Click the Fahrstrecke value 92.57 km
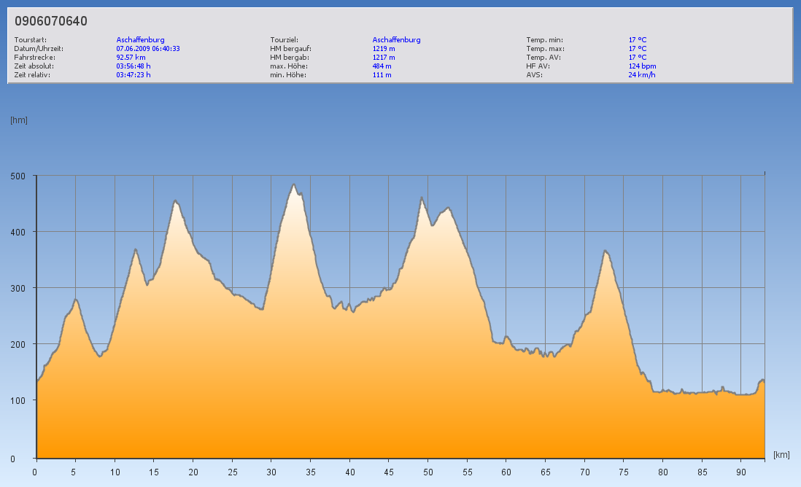This screenshot has height=487, width=801. click(x=131, y=58)
